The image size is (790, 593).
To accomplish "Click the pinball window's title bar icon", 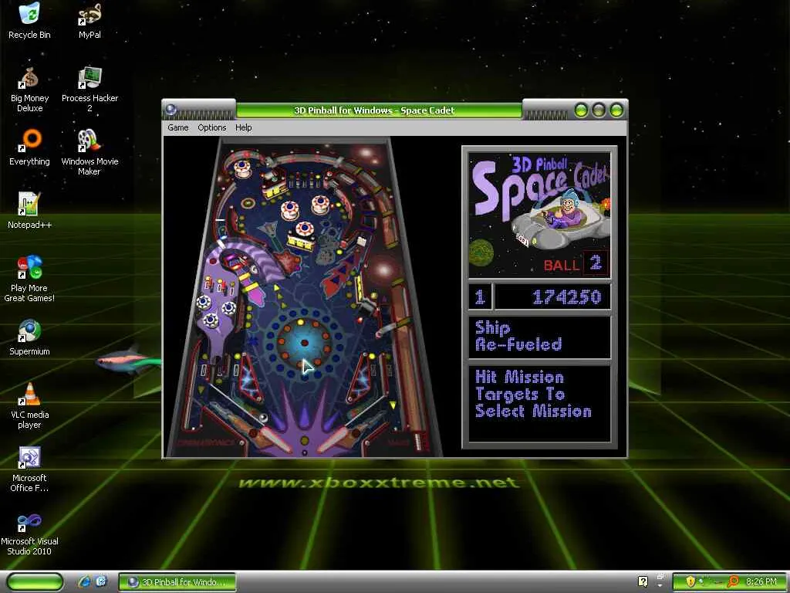I will pyautogui.click(x=170, y=110).
